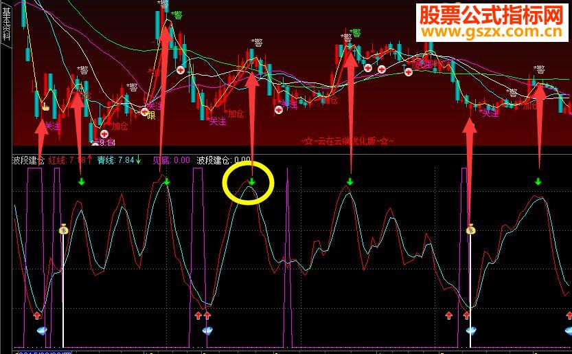The image size is (572, 354).
Task: Click the 波段建仓: 0.00 indicator value
Action: click(x=223, y=159)
